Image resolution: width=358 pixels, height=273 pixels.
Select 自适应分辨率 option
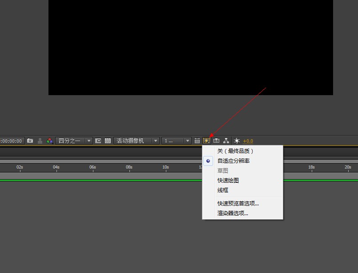242,161
